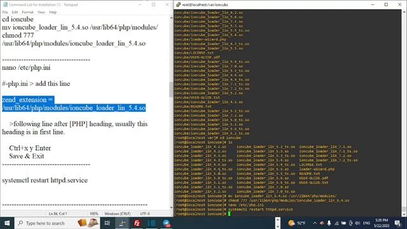Viewport: 407px width, 229px height.
Task: Open volume control in system tray
Action: tap(357, 223)
